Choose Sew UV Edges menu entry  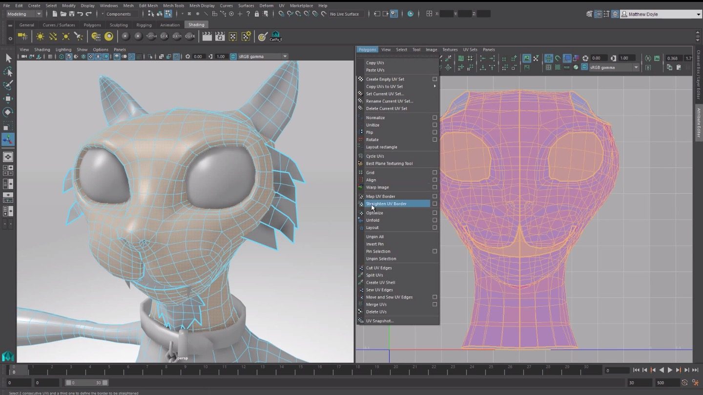coord(379,290)
